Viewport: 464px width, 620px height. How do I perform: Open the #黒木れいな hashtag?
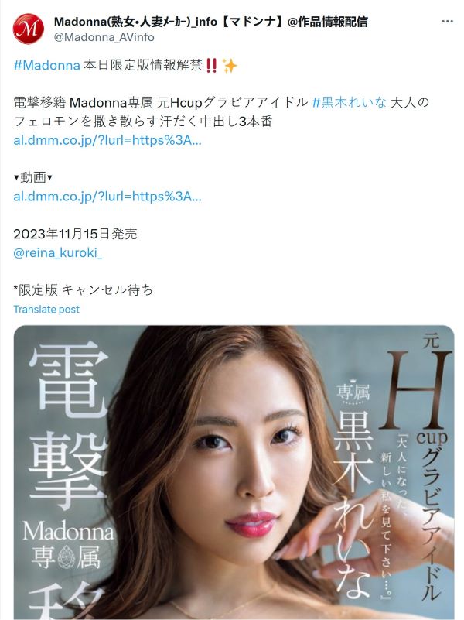(349, 103)
